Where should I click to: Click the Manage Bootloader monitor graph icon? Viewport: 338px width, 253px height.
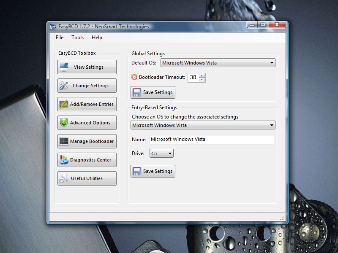tap(64, 141)
